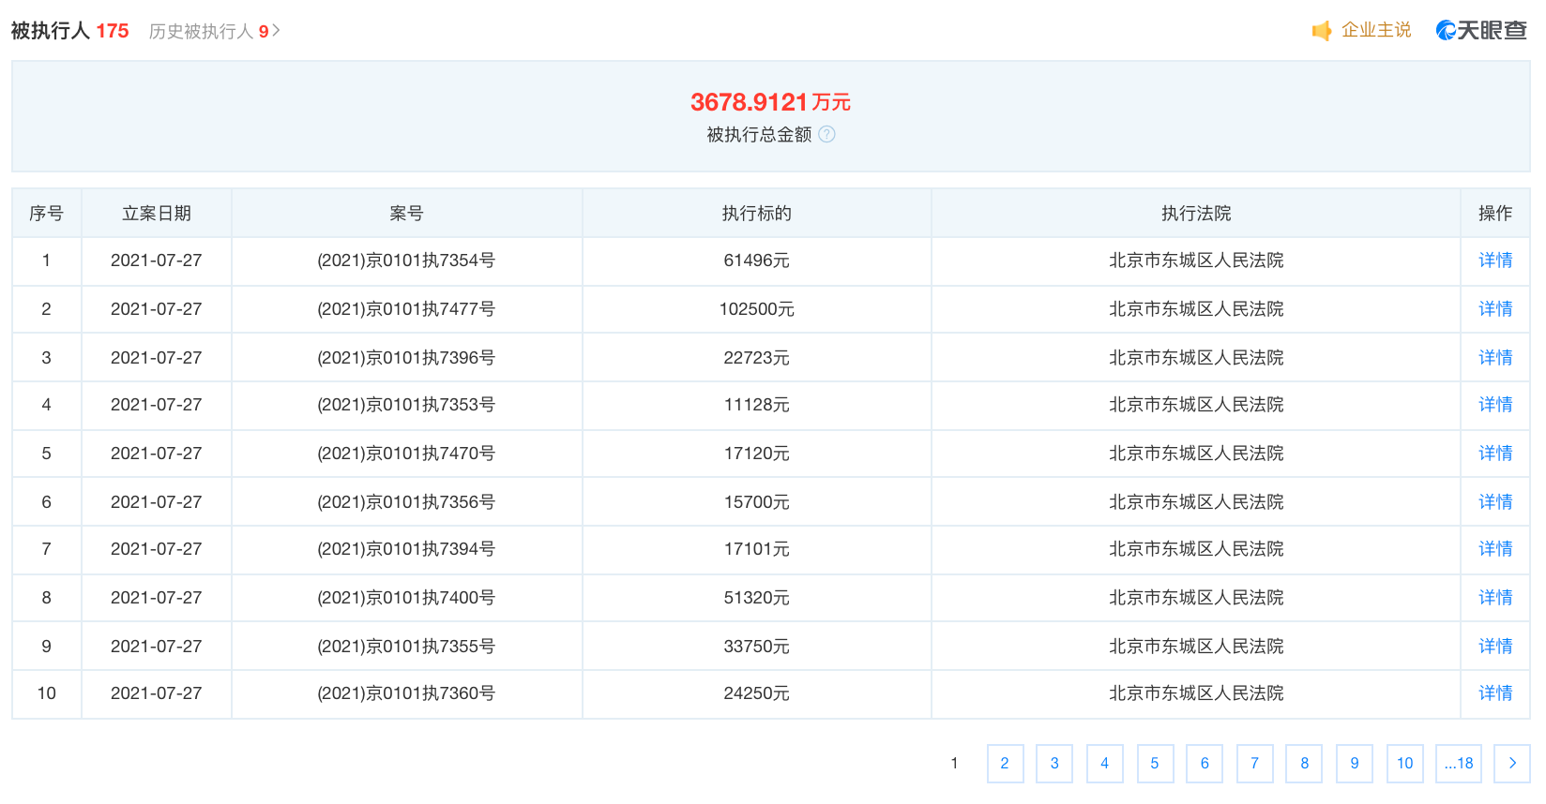This screenshot has height=804, width=1546.
Task: Select page 10 in pagination
Action: [1404, 763]
